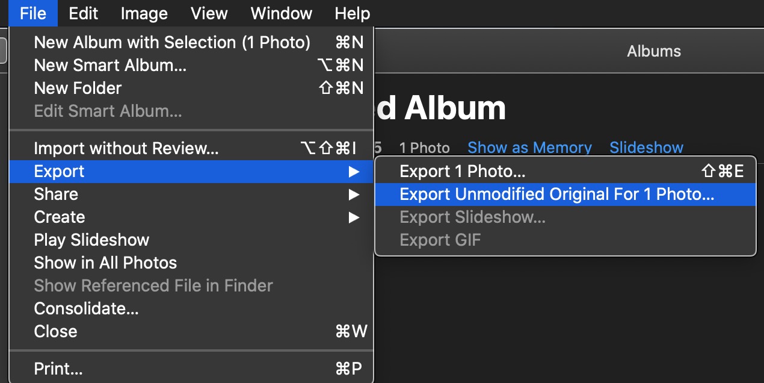Expand the Export submenu arrow
The height and width of the screenshot is (383, 764).
[x=354, y=172]
